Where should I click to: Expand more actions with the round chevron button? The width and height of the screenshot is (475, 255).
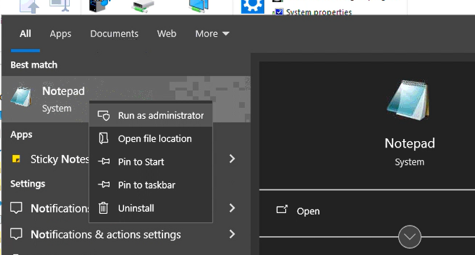pyautogui.click(x=409, y=237)
